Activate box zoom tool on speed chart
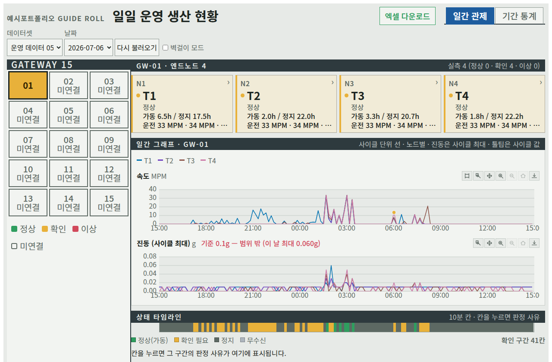This screenshot has width=552, height=362. pos(478,176)
